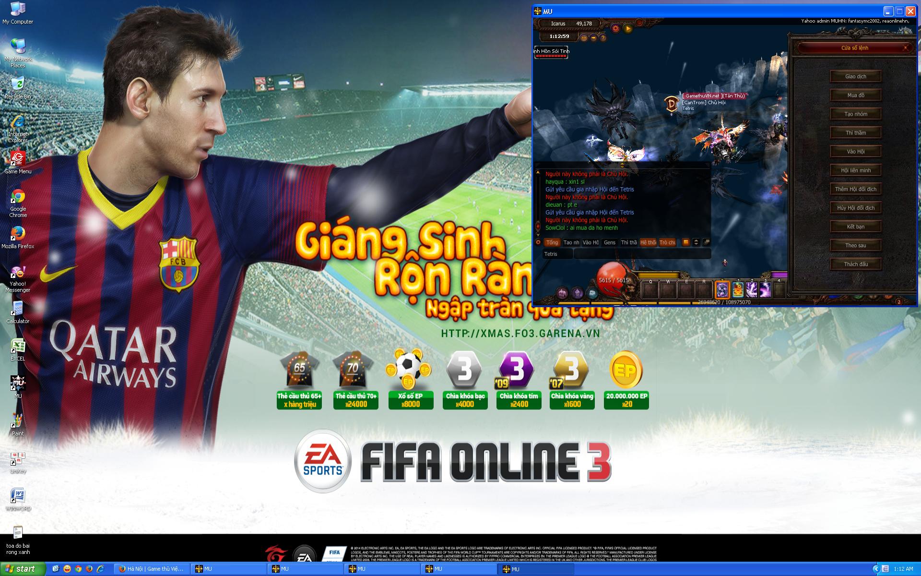Click the red gear settings icon in MU
Screen dimensions: 921x576
pos(616,28)
